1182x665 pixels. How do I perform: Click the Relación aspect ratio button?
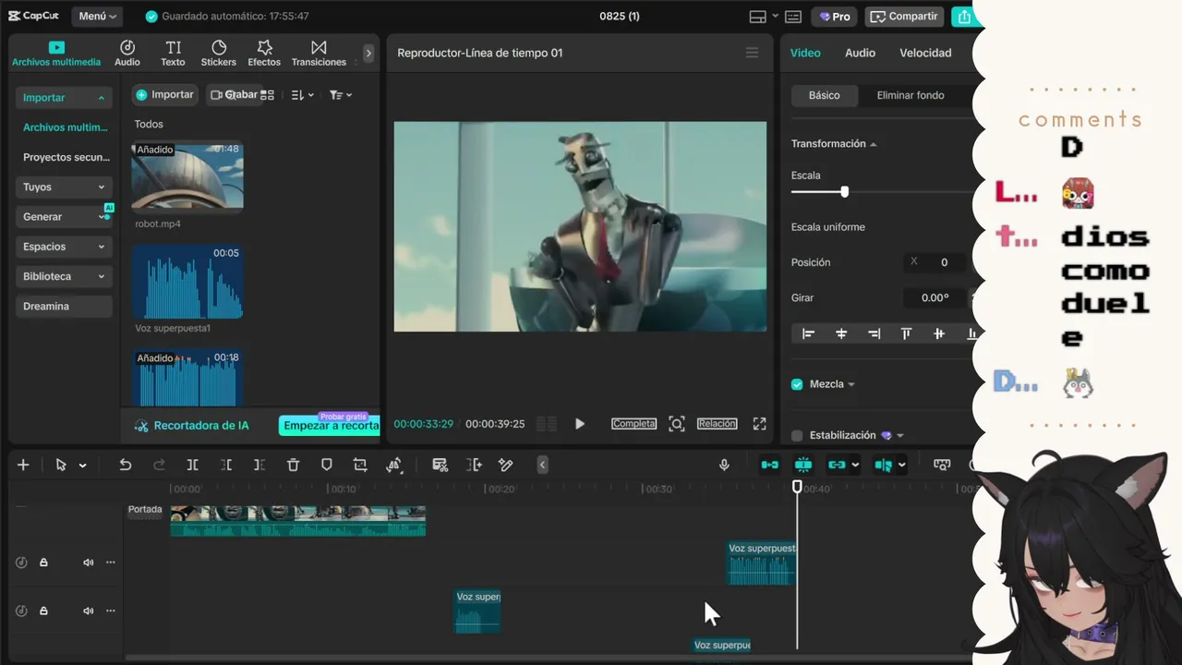pos(718,424)
